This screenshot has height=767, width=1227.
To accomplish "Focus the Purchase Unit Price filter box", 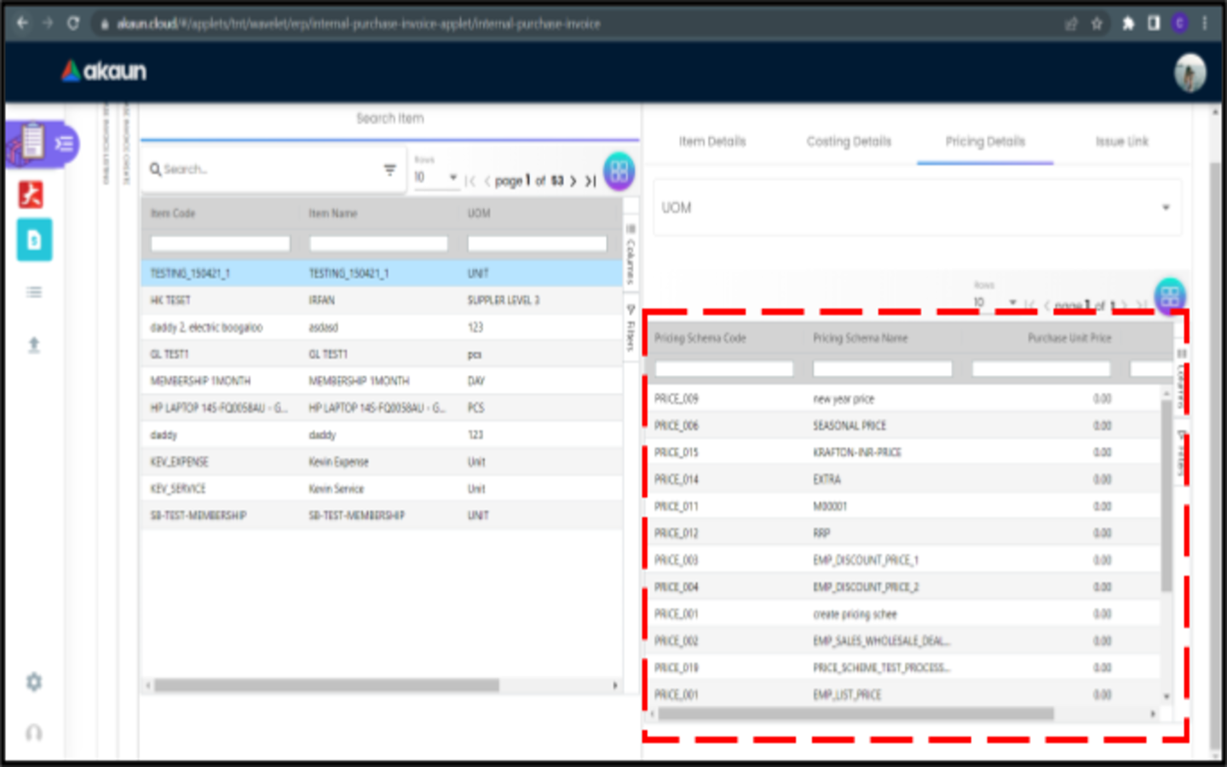I will click(x=1041, y=369).
